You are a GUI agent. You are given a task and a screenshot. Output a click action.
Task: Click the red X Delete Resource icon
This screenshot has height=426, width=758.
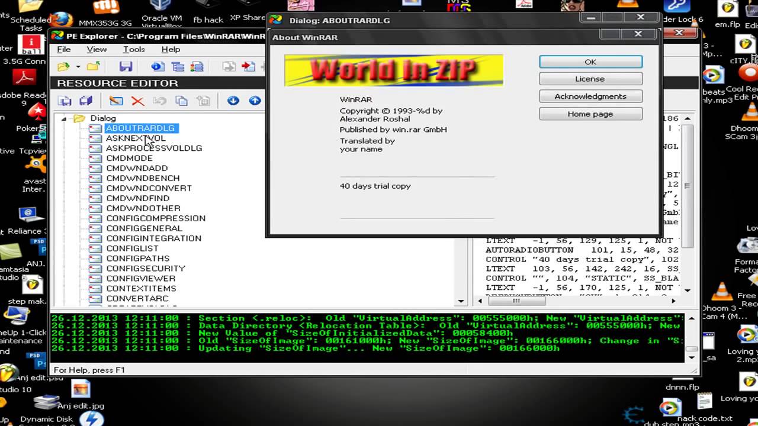tap(137, 101)
